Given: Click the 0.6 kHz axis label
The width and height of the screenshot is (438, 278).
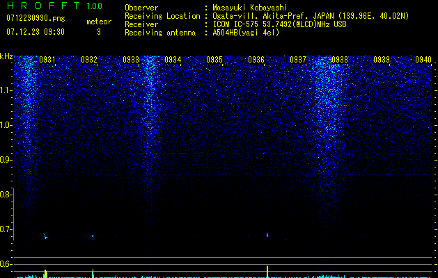Looking at the screenshot, I should (x=6, y=264).
